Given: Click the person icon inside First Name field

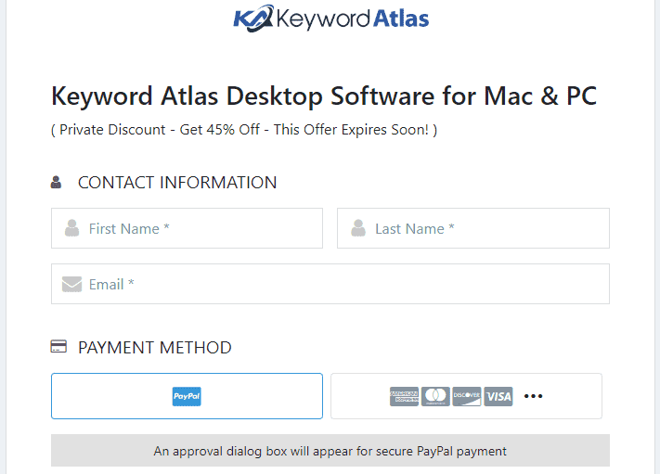Looking at the screenshot, I should click(72, 228).
